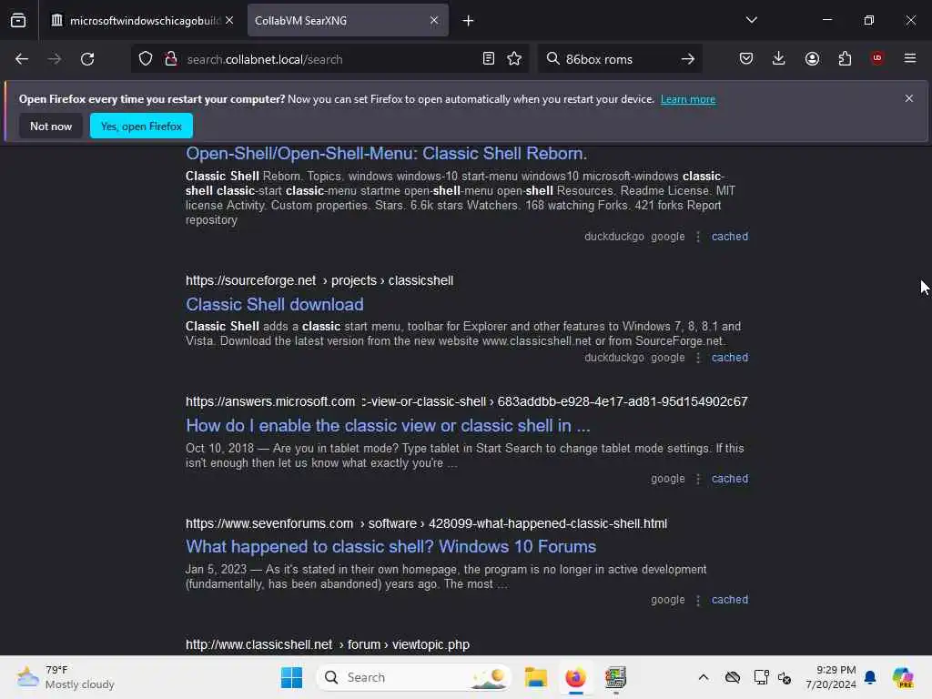Open the Classic Shell download result
Screen dimensions: 932x699
[275, 304]
